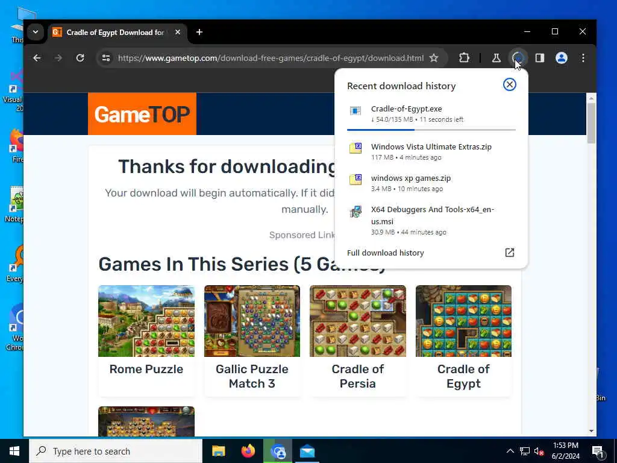The image size is (617, 463).
Task: Click the X64 Debuggers msi file icon
Action: click(355, 212)
